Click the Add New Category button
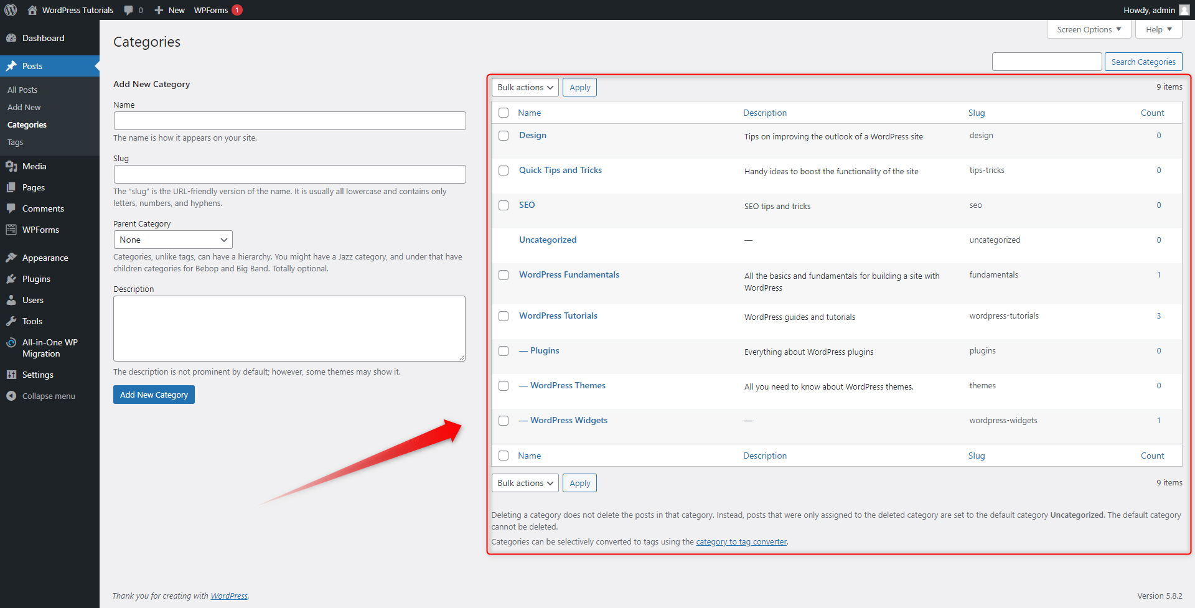1195x608 pixels. pos(154,395)
